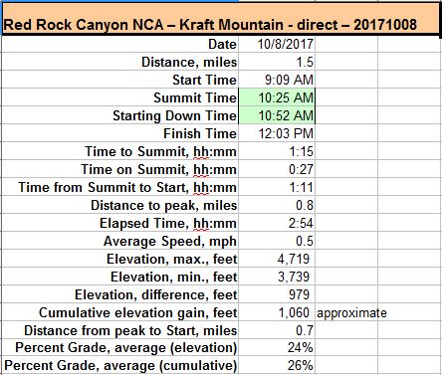Select Time from Summit to Start value 1:11
The image size is (442, 375).
click(x=277, y=187)
